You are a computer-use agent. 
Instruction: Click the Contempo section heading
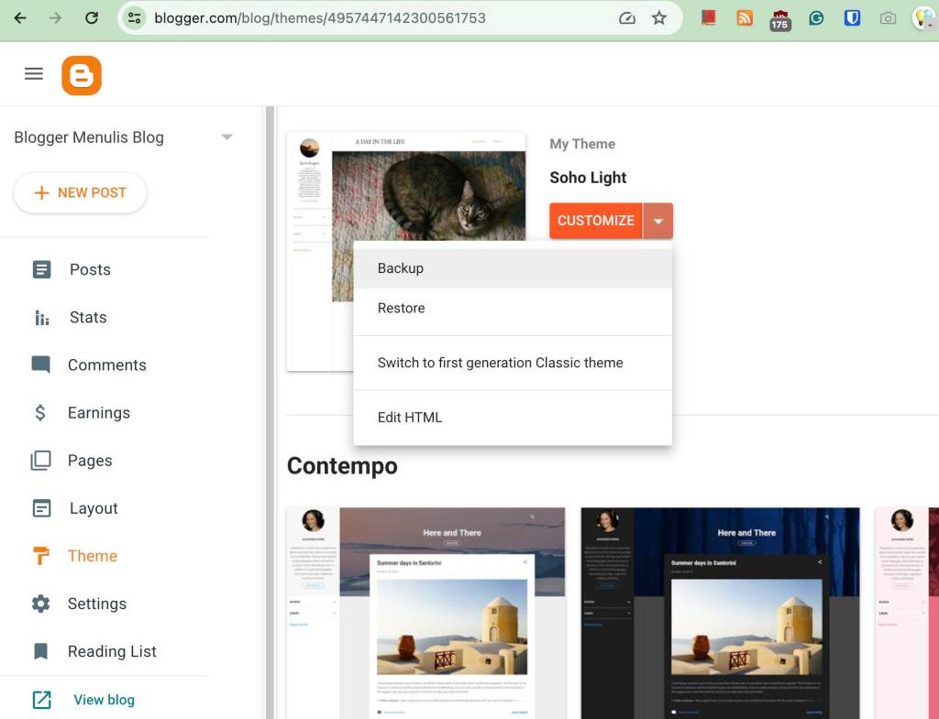click(x=342, y=466)
